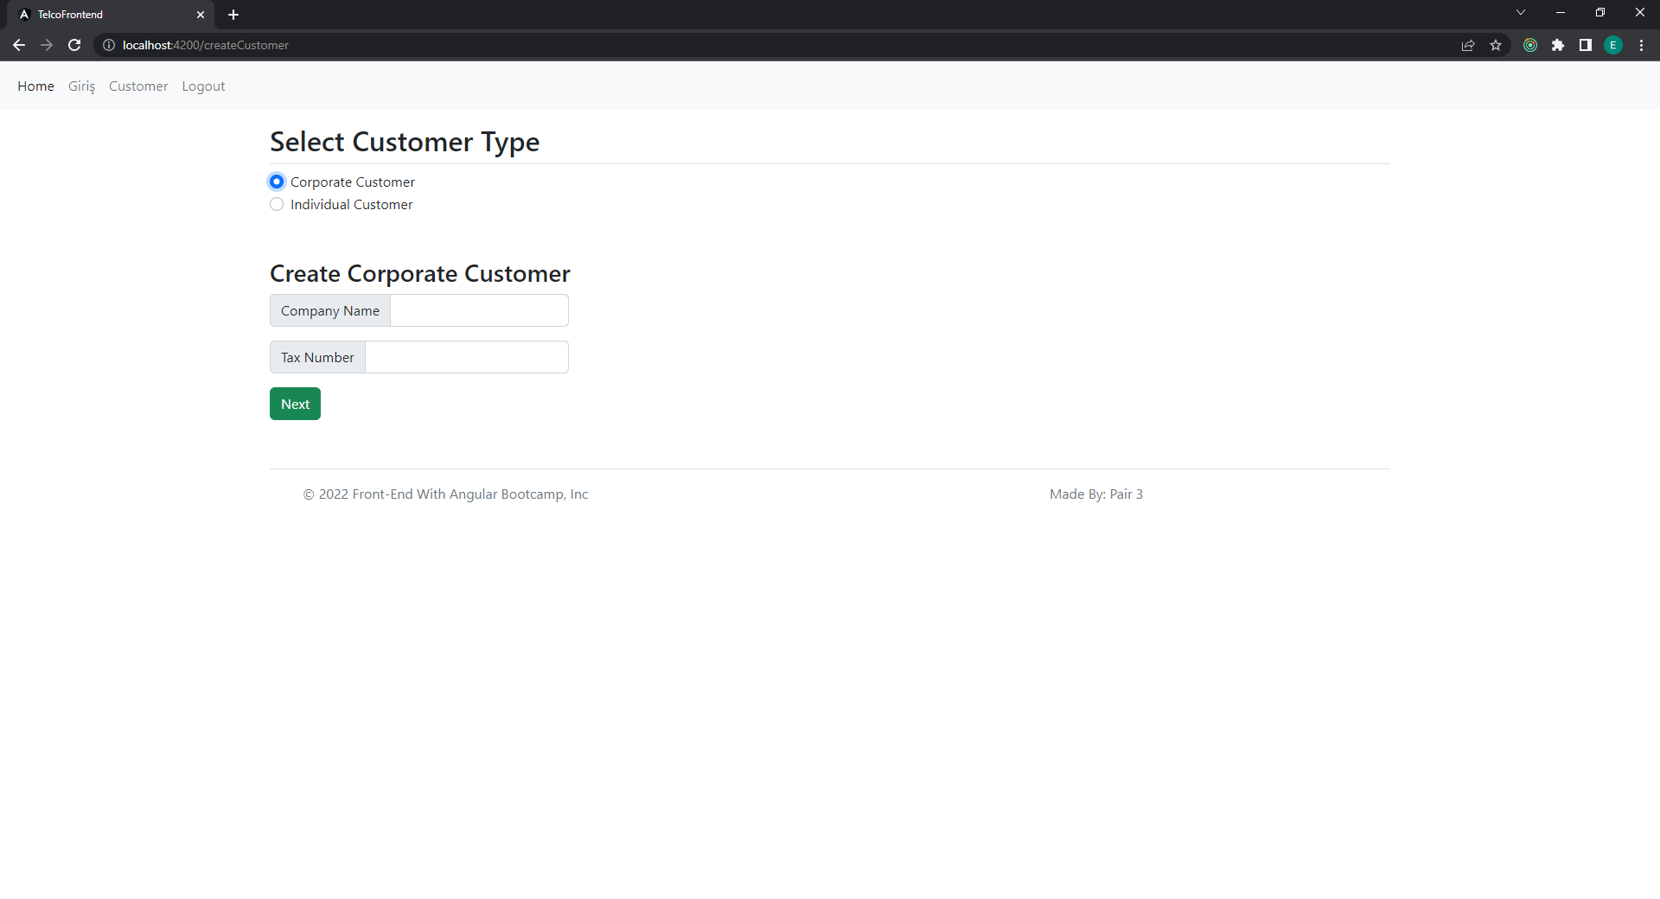Switch to the Customer menu item
The width and height of the screenshot is (1660, 899).
[x=138, y=86]
